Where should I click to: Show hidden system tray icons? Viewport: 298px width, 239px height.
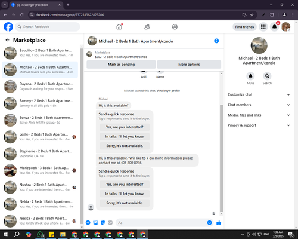coord(243,234)
